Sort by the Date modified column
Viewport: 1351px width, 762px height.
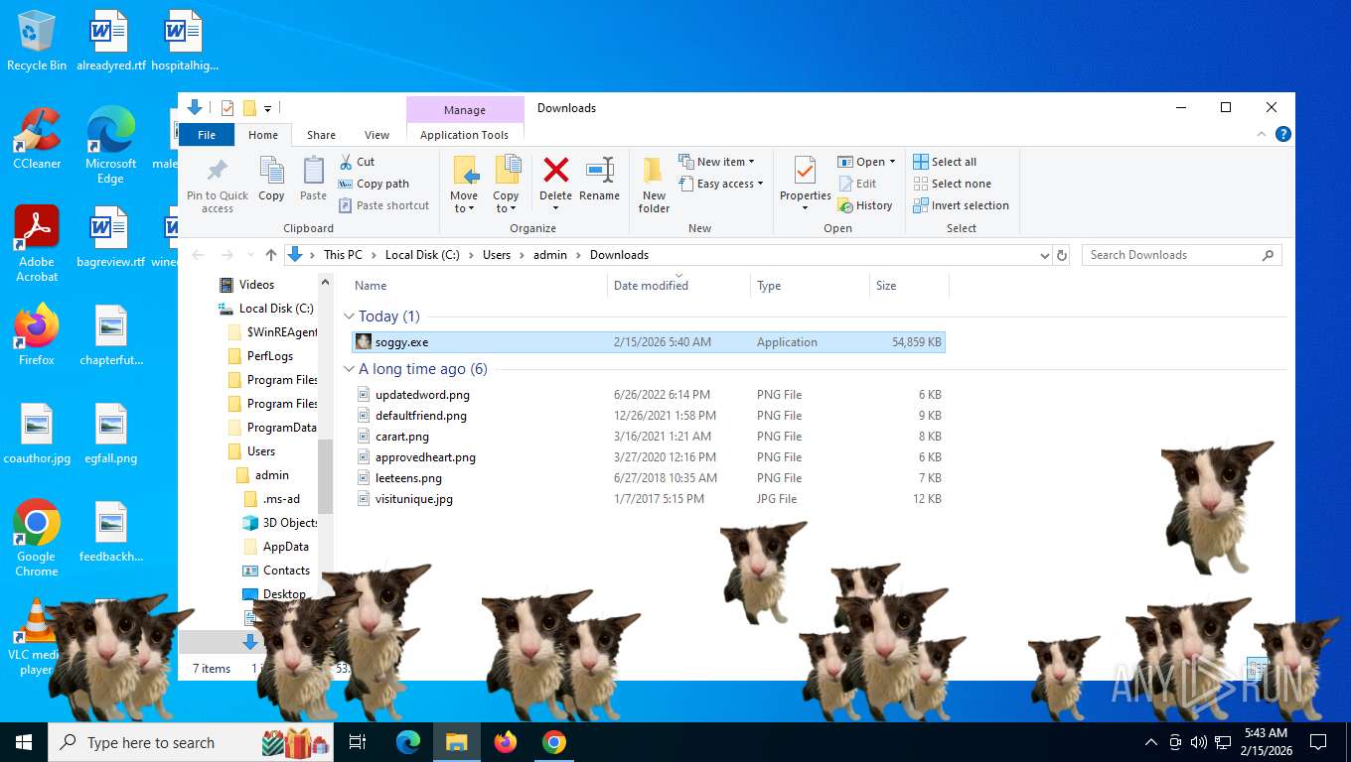point(651,286)
